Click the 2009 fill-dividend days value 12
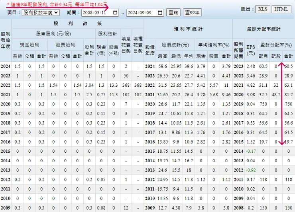The width and height of the screenshot is (295, 212). click(126, 208)
